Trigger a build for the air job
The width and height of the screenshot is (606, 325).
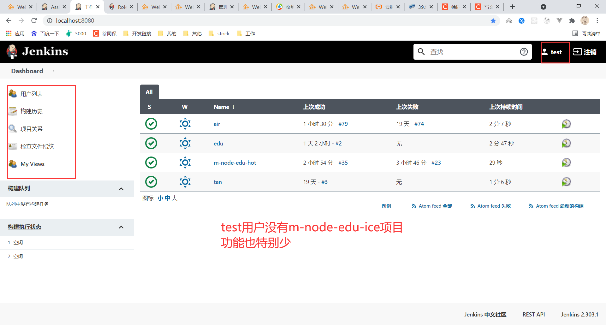[566, 124]
